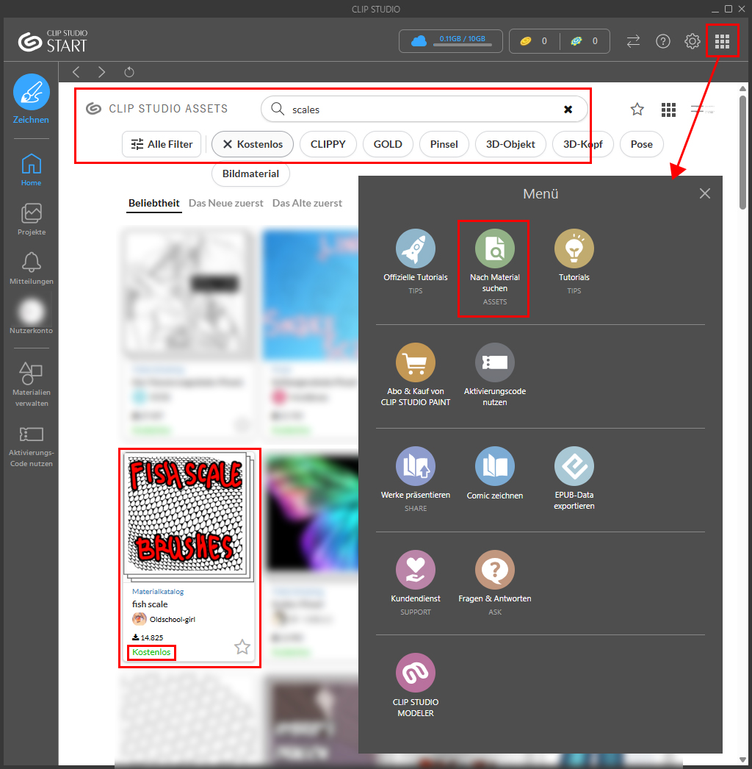Go to Home in the sidebar

pyautogui.click(x=32, y=170)
